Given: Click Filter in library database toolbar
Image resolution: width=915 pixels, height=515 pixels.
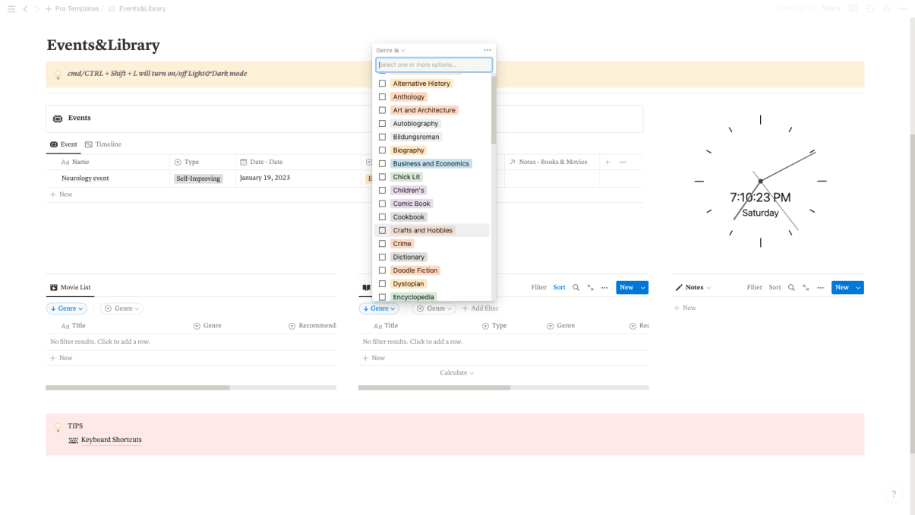Looking at the screenshot, I should pos(538,287).
